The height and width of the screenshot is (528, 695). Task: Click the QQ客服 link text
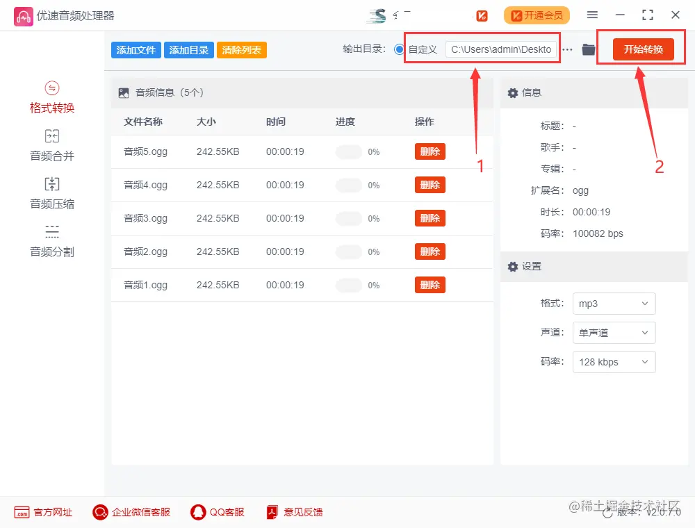click(x=227, y=512)
